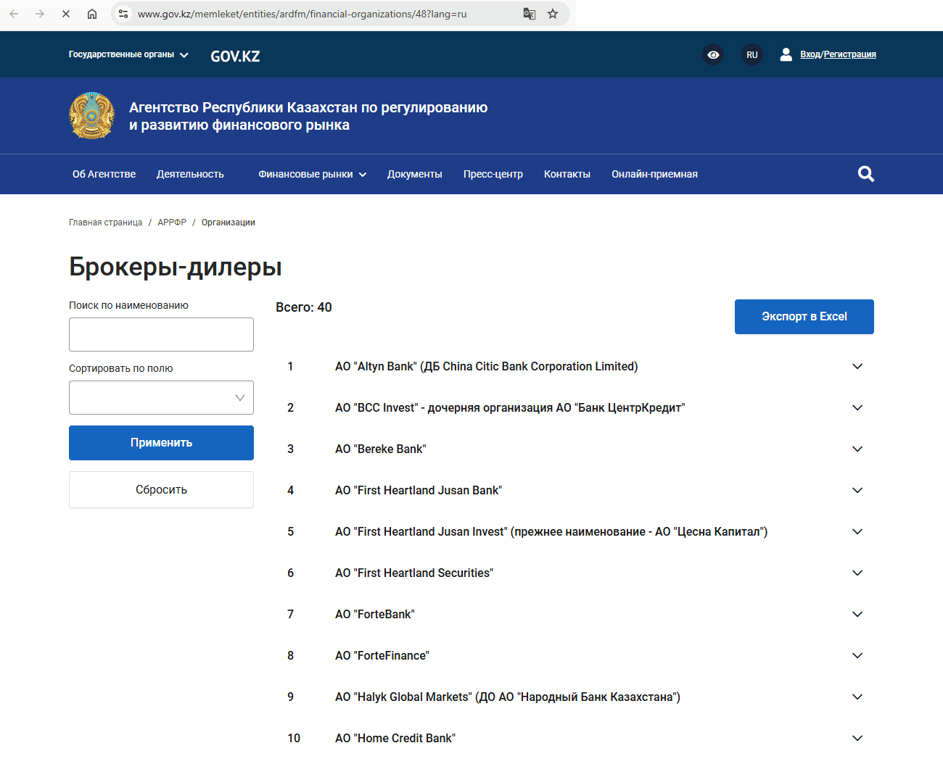Expand chevron for АО "BCC Invest"
Viewport: 943px width, 764px height.
tap(857, 407)
